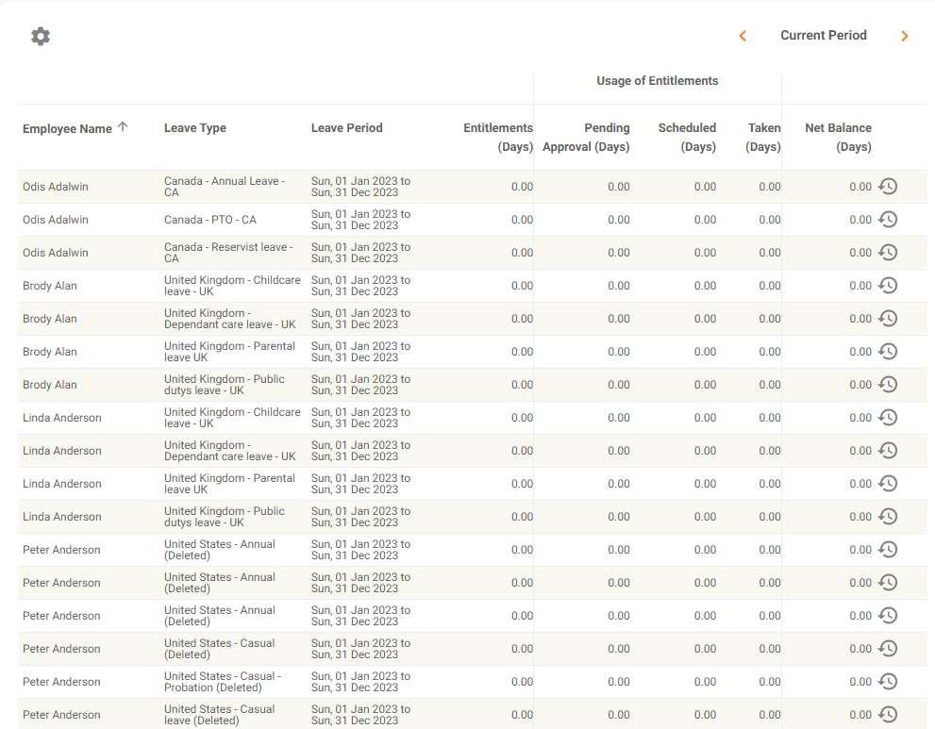Viewport: 935px width, 729px height.
Task: Select the Leave Period column heading
Action: click(x=346, y=128)
